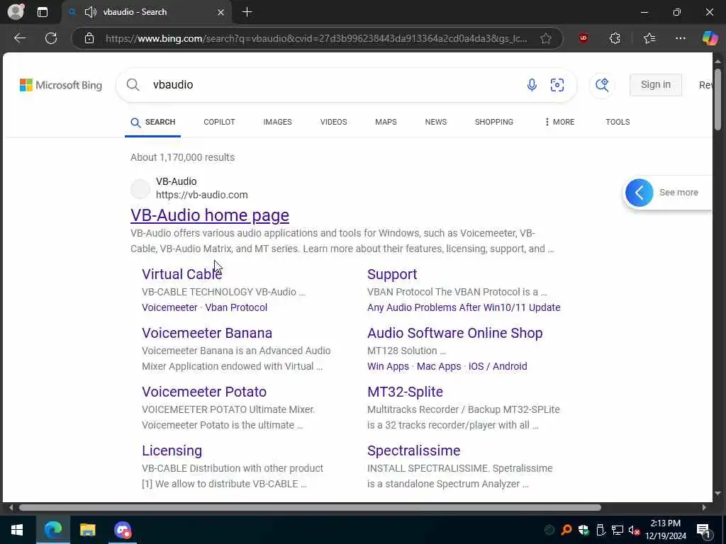This screenshot has height=544, width=726.
Task: Go back with the back arrow
Action: click(19, 38)
